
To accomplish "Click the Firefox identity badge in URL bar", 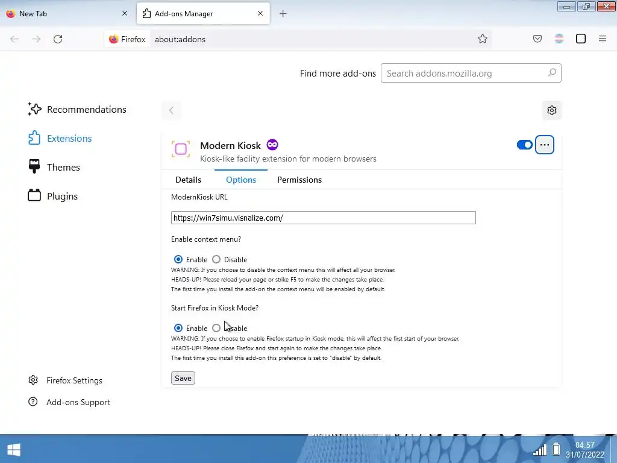I will point(128,39).
